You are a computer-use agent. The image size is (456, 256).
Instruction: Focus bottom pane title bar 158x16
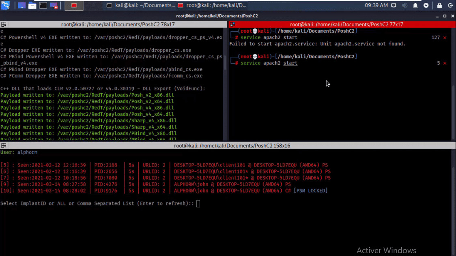tap(232, 146)
